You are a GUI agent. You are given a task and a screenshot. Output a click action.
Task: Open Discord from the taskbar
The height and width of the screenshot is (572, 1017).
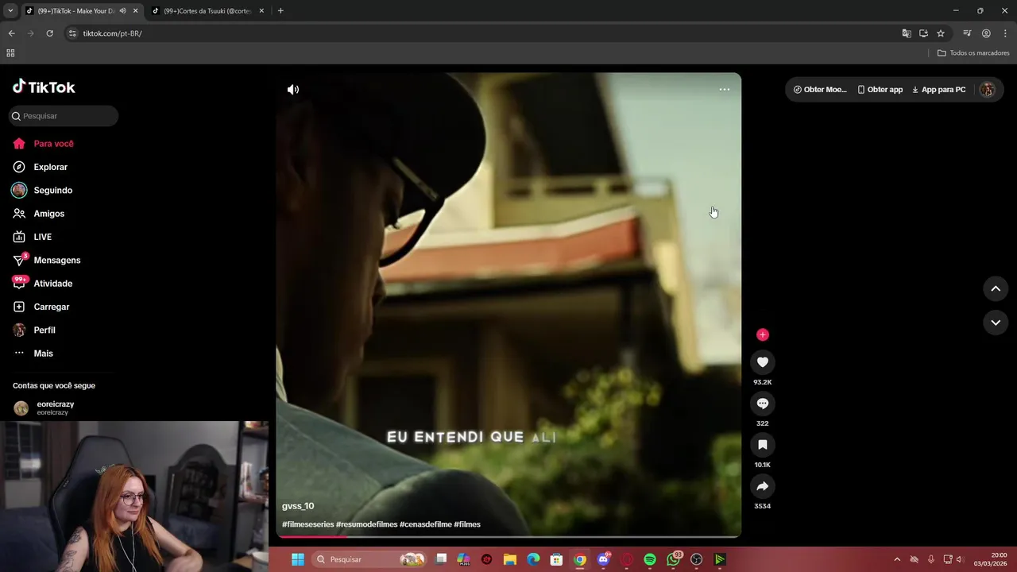coord(603,559)
